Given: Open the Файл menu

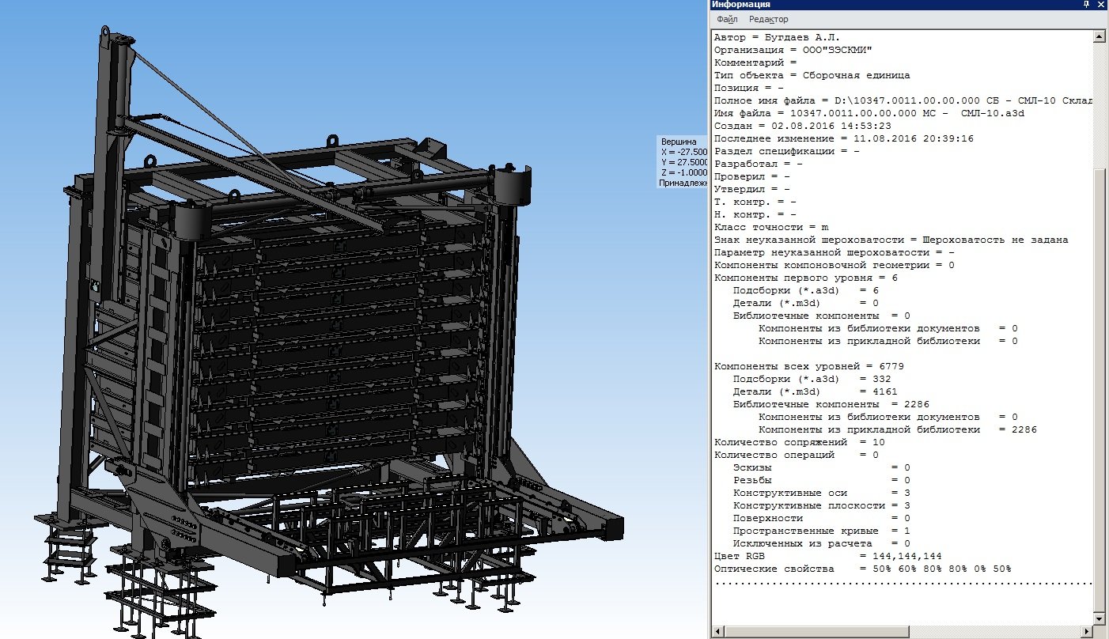Looking at the screenshot, I should 726,19.
